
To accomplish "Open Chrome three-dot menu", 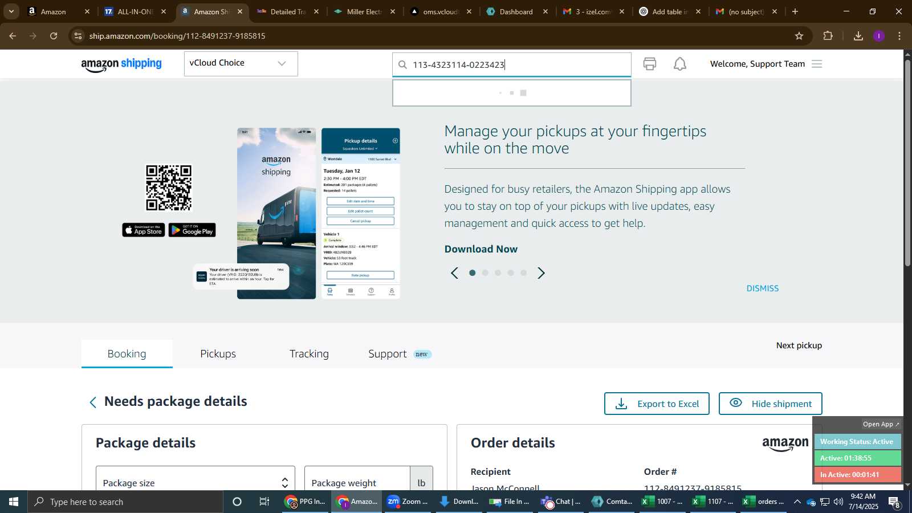I will [x=899, y=36].
